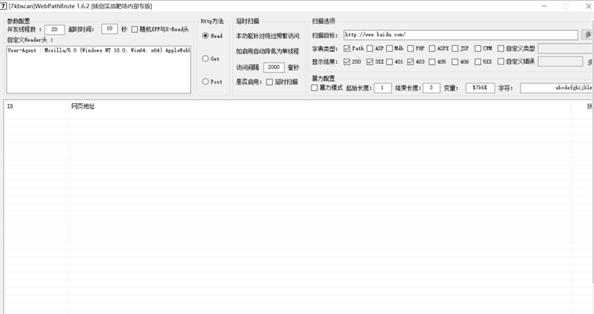Image resolution: width=594 pixels, height=314 pixels.
Task: Uncheck the Path dictionary type
Action: coord(348,49)
